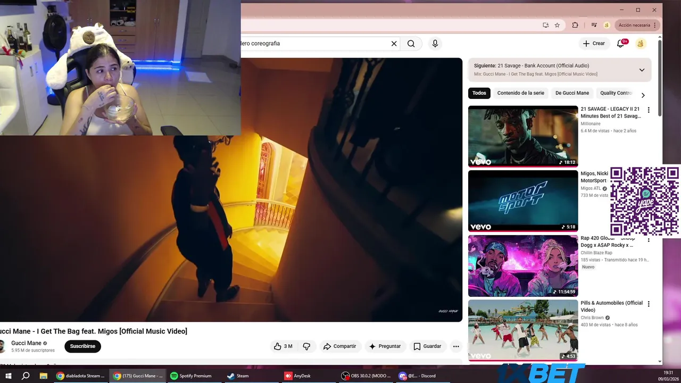The width and height of the screenshot is (681, 383).
Task: Dislike the video with thumbs down
Action: coord(306,346)
